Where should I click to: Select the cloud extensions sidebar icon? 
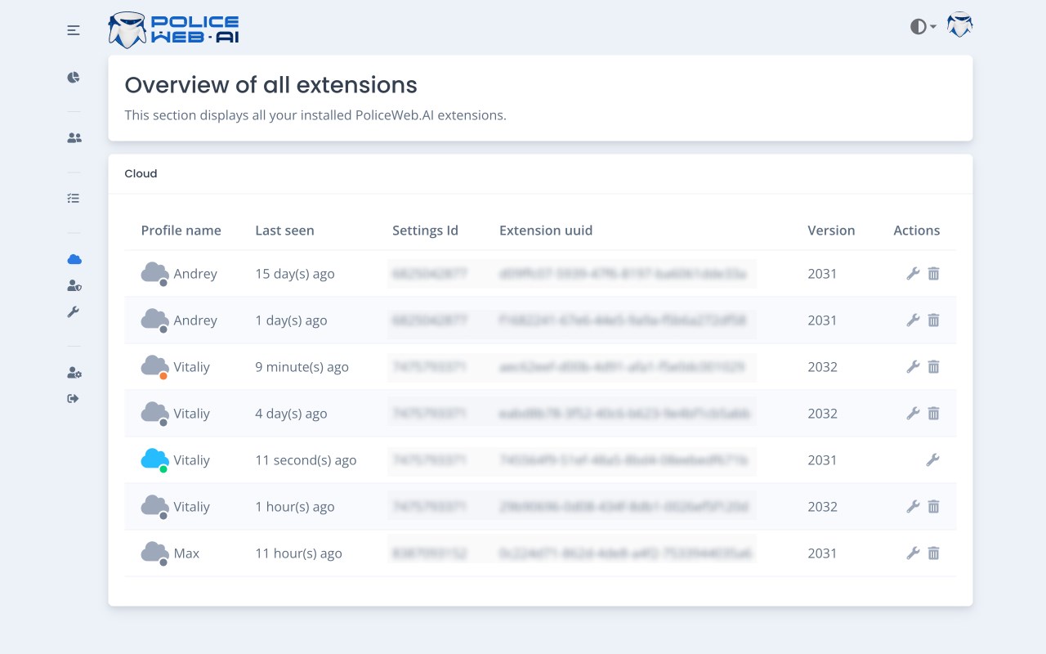click(74, 259)
